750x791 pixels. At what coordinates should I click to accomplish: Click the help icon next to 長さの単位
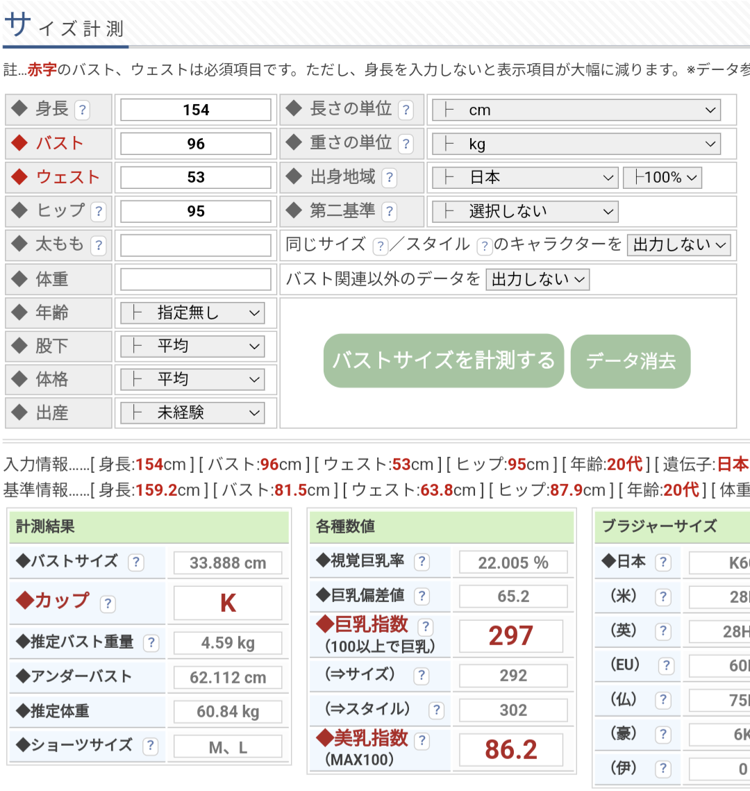tap(406, 110)
